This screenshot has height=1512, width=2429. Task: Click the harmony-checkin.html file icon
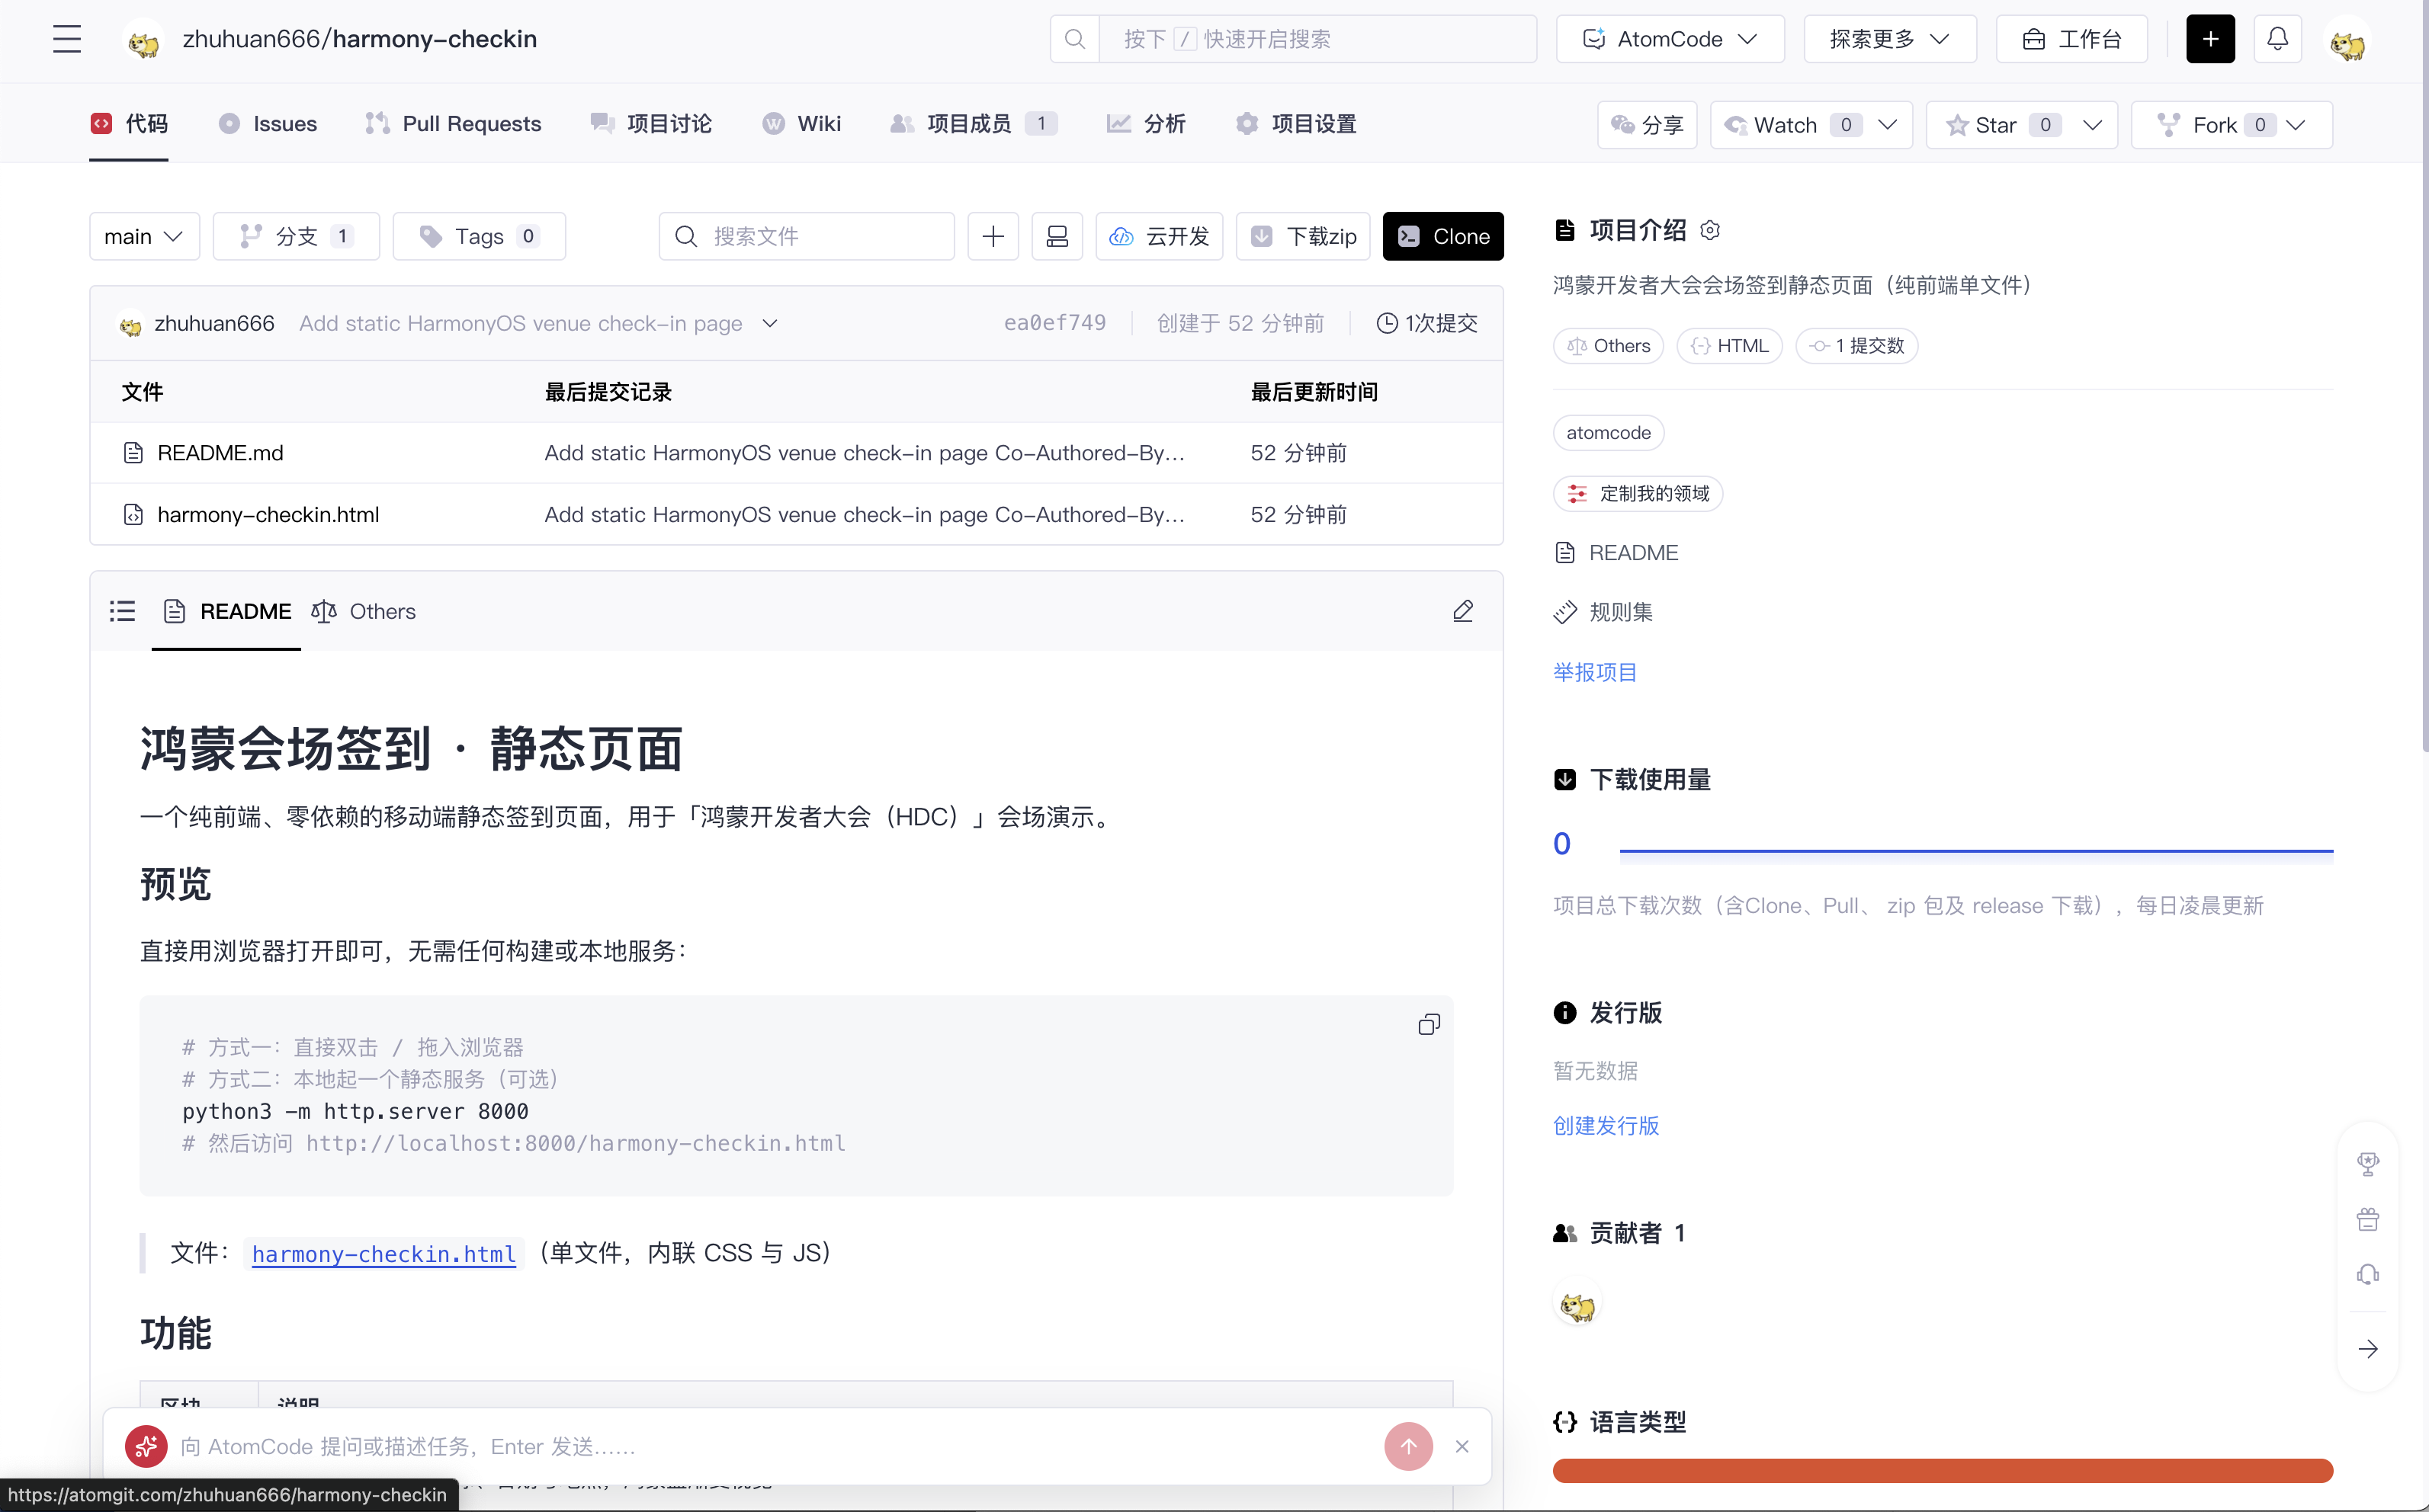[x=133, y=514]
